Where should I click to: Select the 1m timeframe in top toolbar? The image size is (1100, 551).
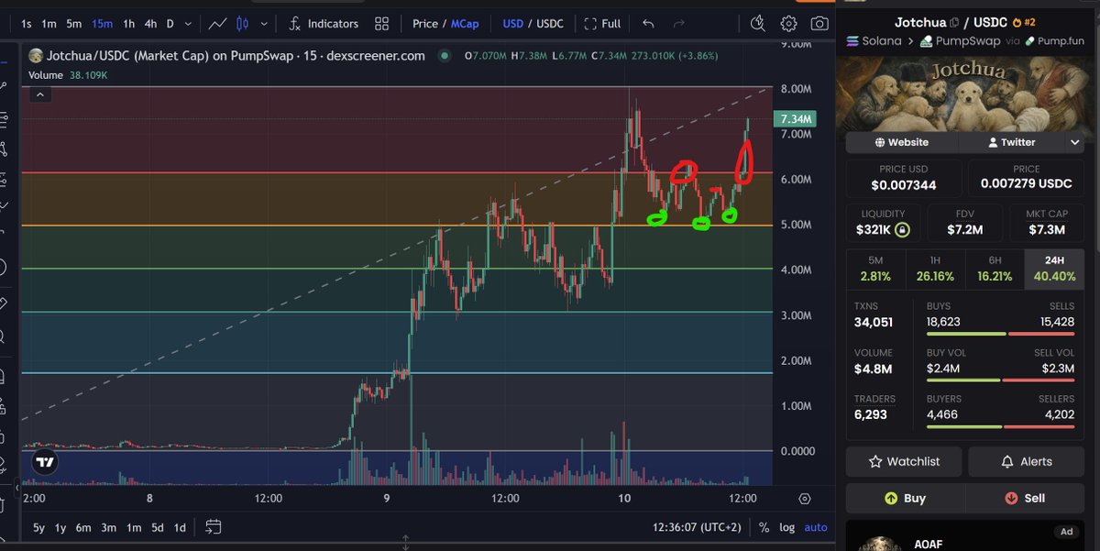click(x=50, y=24)
